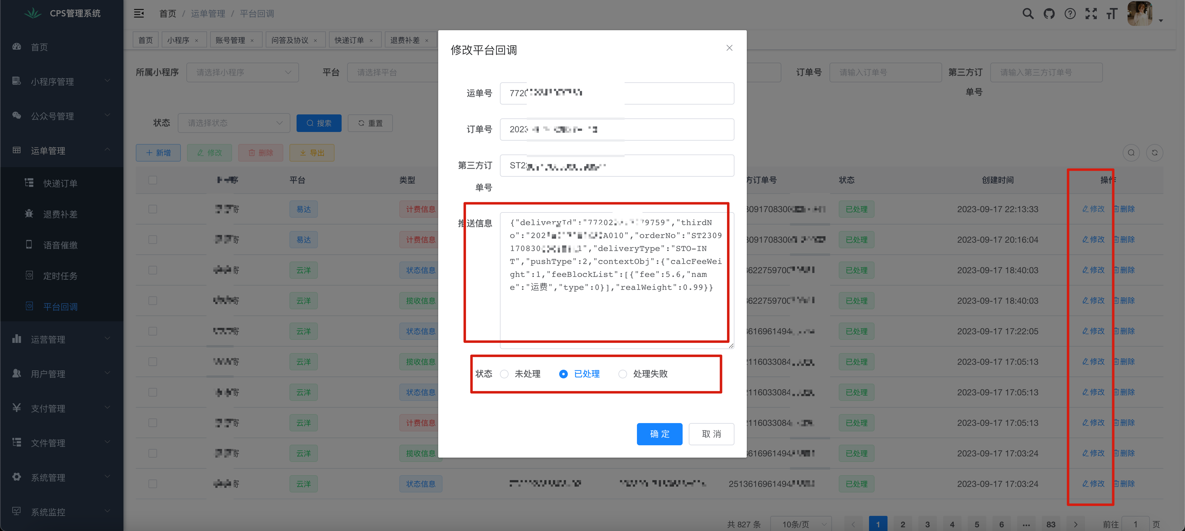The height and width of the screenshot is (531, 1185).
Task: Expand the 小程序管理 sidebar menu
Action: pyautogui.click(x=62, y=81)
